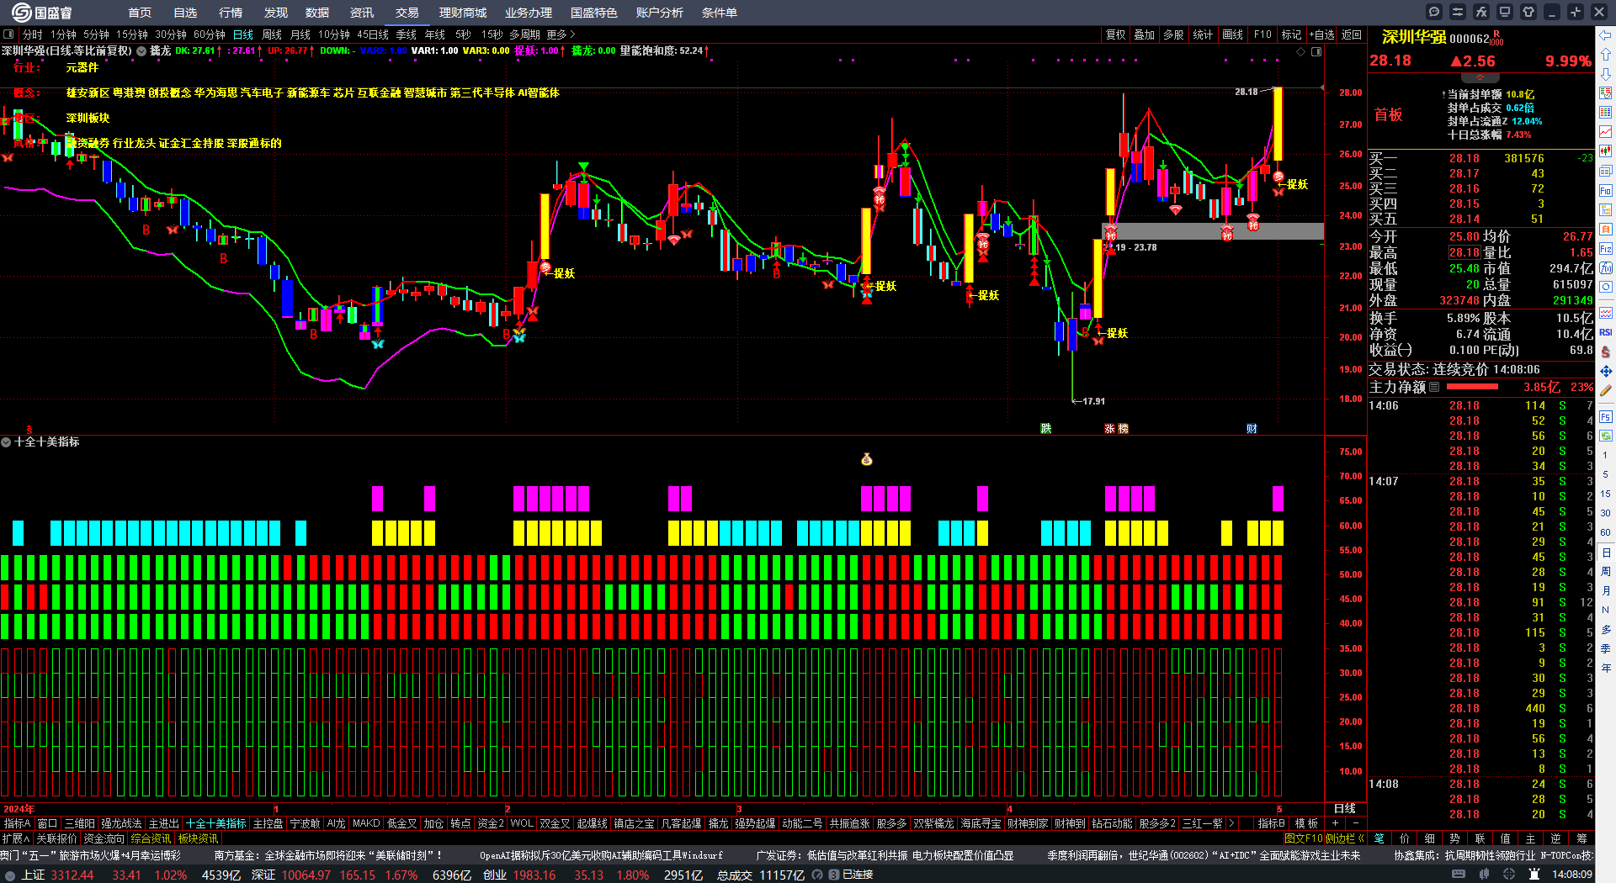Select the 强龙战法 indicator tab
This screenshot has width=1616, height=883.
122,823
